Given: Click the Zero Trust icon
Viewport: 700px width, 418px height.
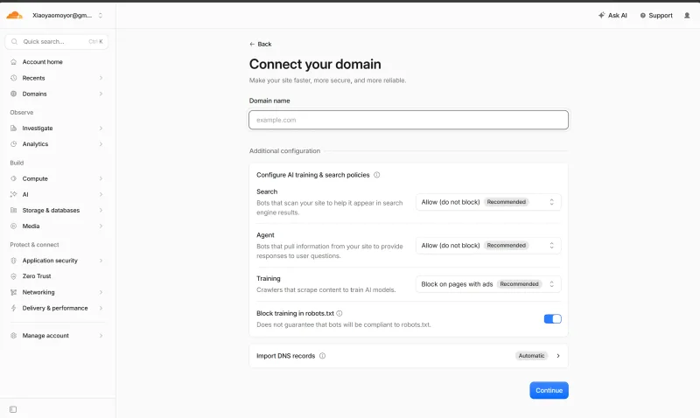Looking at the screenshot, I should 13,276.
